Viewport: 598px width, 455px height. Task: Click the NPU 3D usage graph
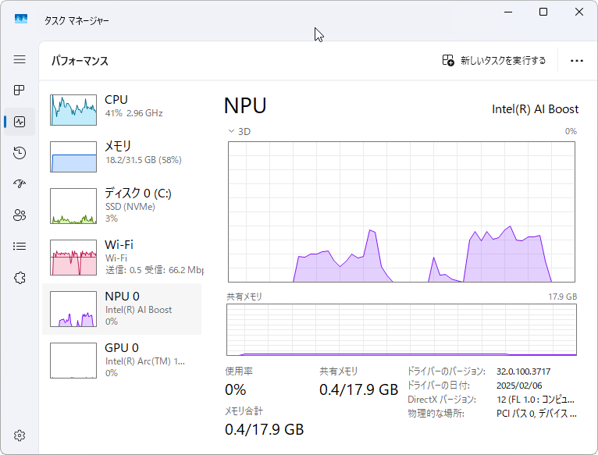[401, 212]
